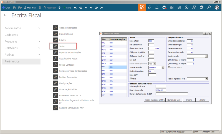Screen dimensions: 222x134
Task: Click the Numeração Livre button
Action: pos(174,100)
